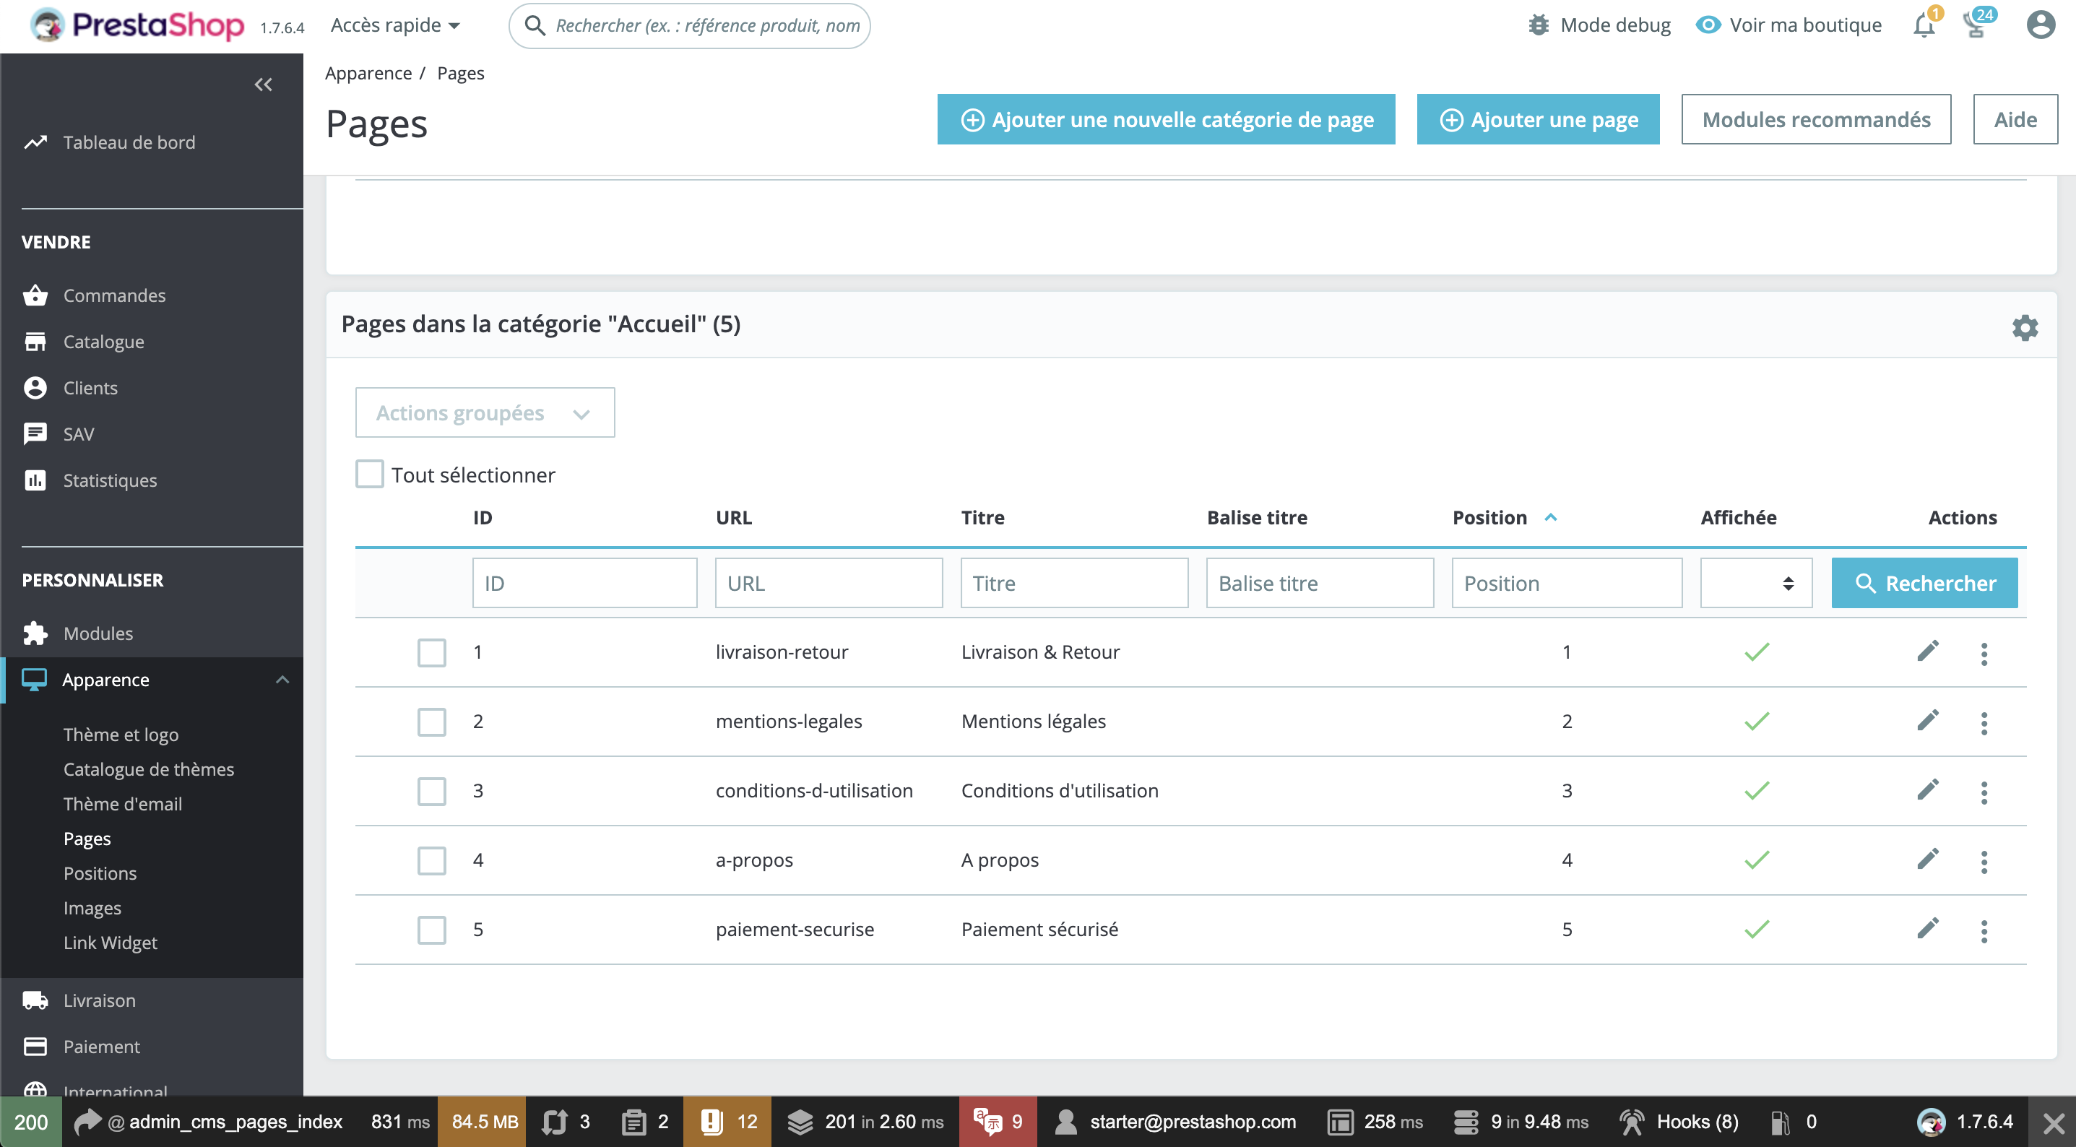Check the Tout sélectionner checkbox

[370, 474]
